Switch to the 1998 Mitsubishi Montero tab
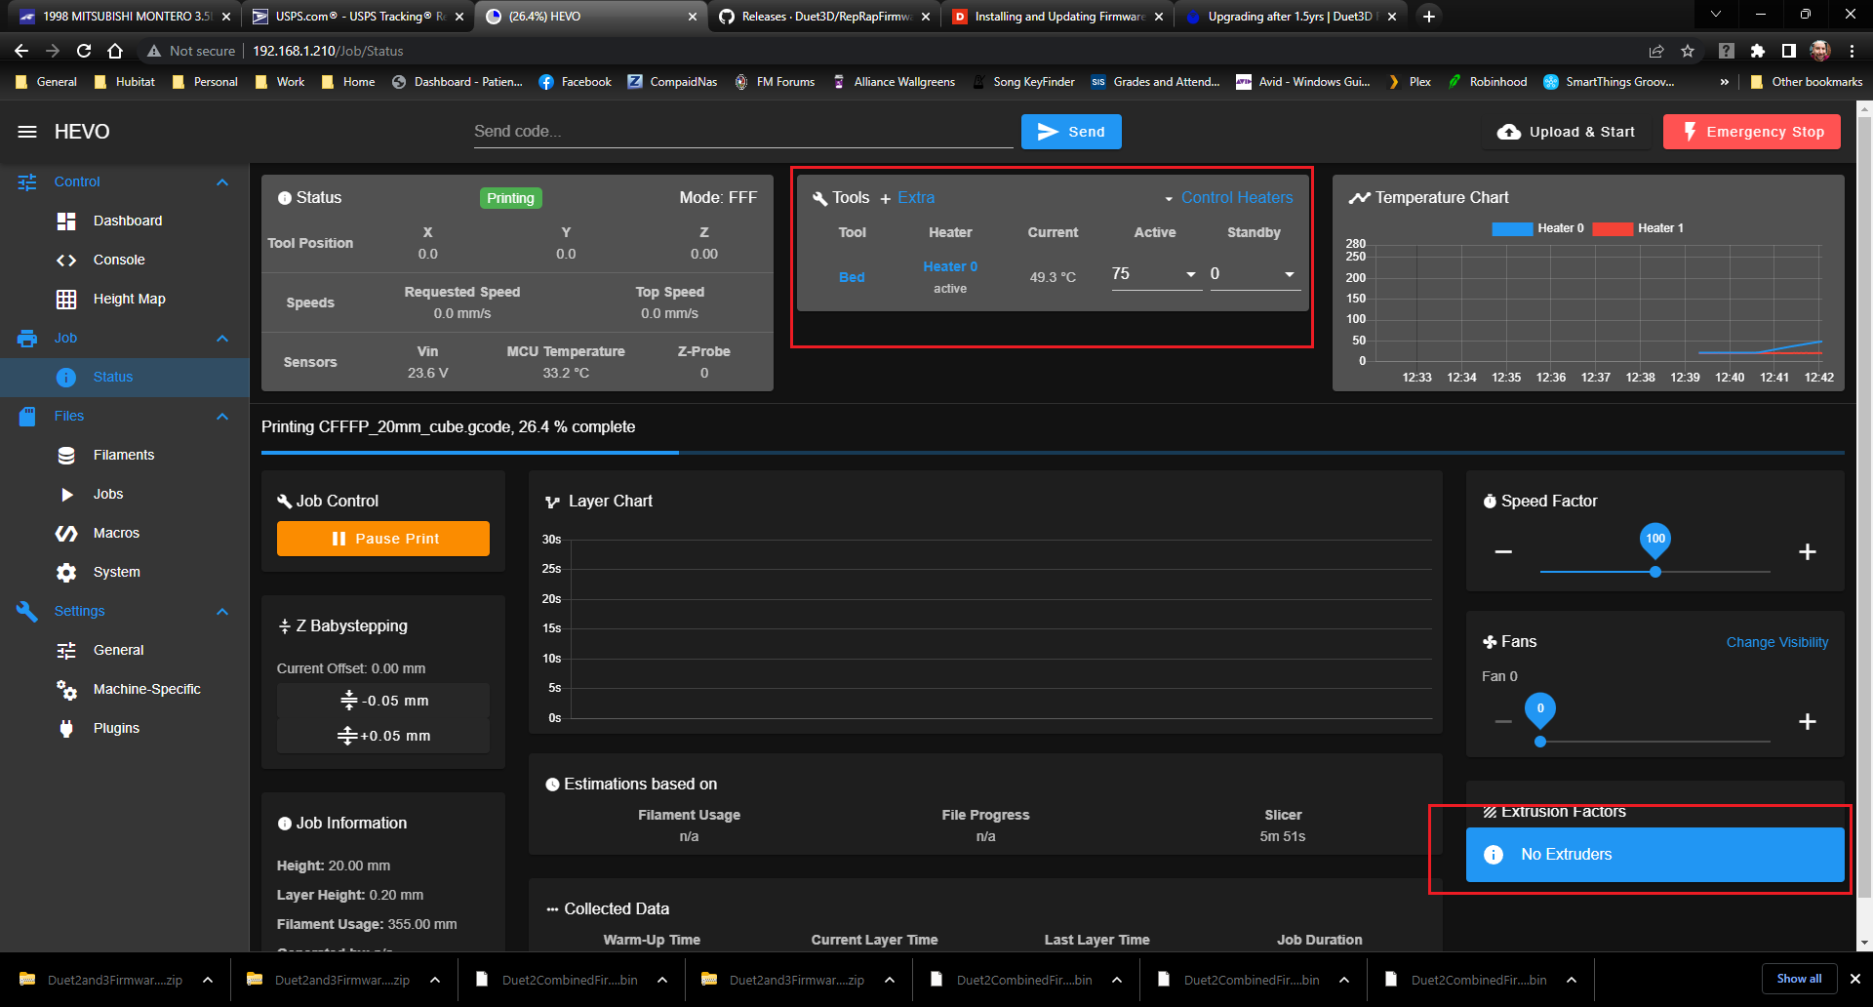 [x=125, y=17]
